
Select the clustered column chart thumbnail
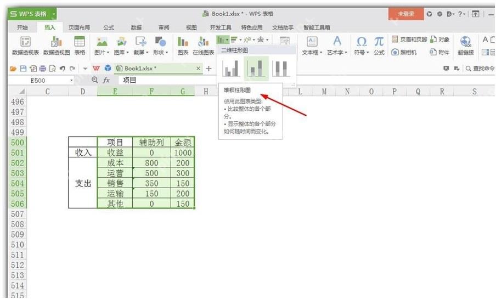231,69
